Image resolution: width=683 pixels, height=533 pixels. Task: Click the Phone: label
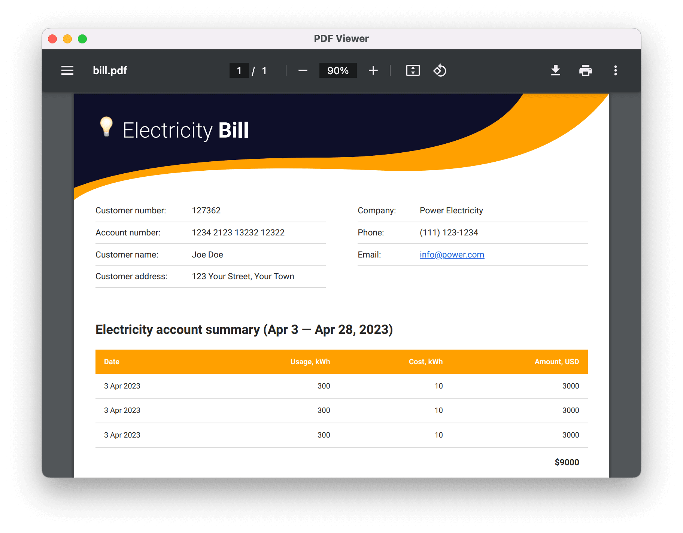371,232
